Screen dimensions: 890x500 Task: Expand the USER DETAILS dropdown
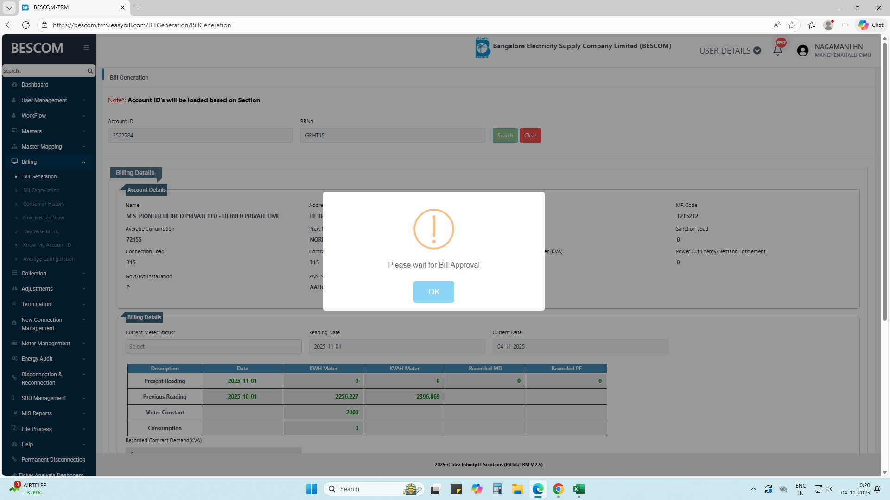pyautogui.click(x=730, y=50)
